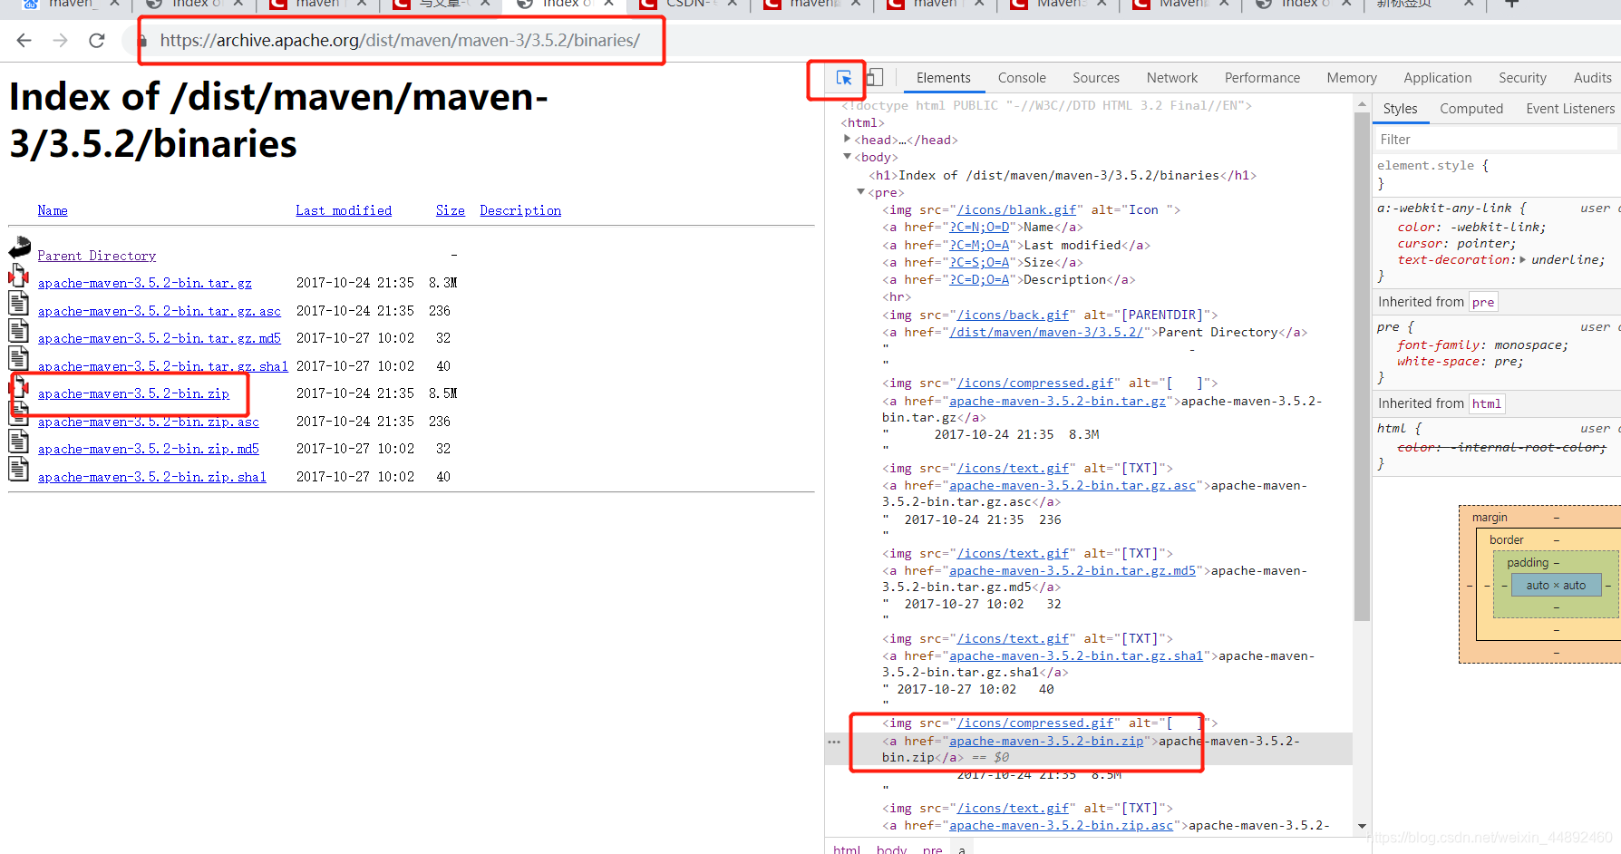Switch to the Console tab
This screenshot has width=1621, height=854.
click(1022, 78)
